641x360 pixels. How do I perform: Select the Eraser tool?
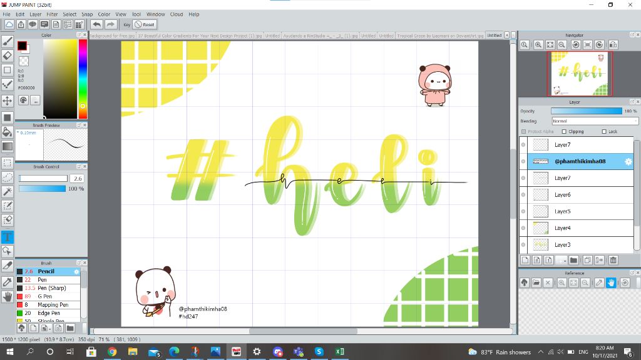pos(8,56)
